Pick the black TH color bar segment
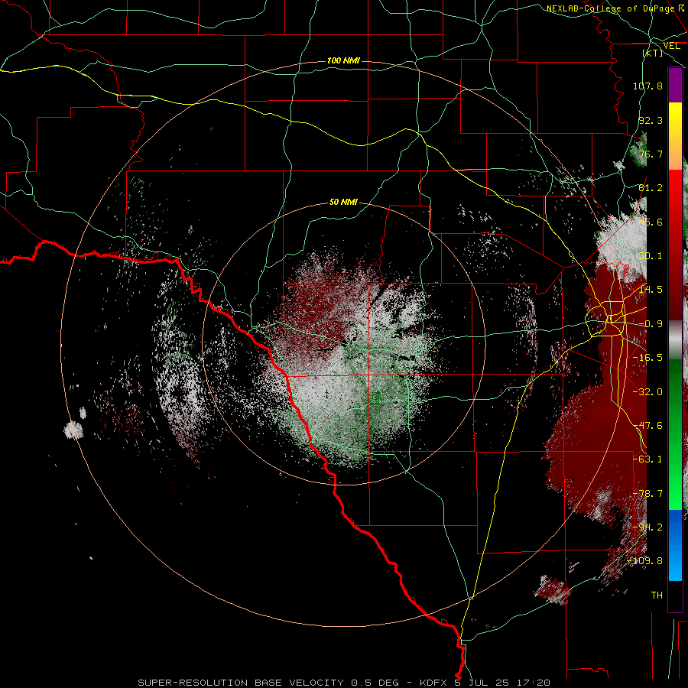Image resolution: width=688 pixels, height=688 pixels. point(675,596)
